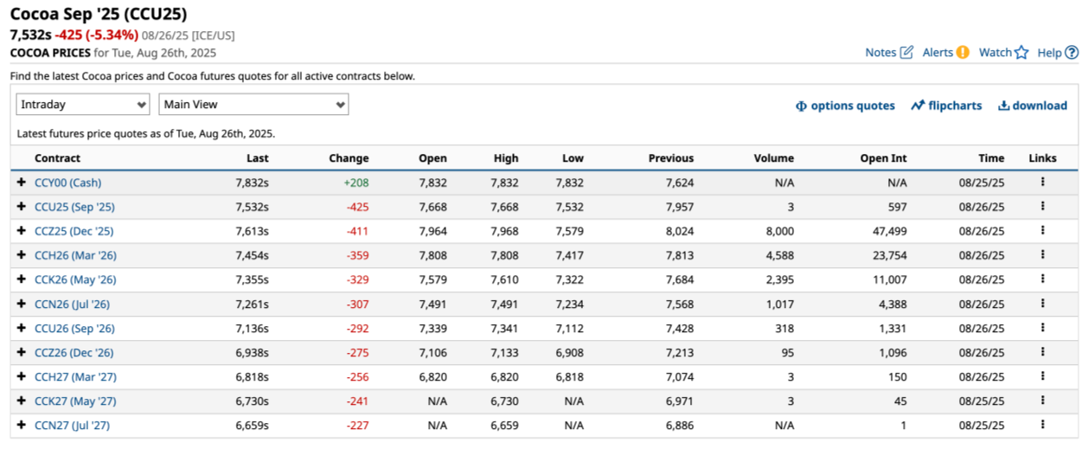
Task: Expand the CCZ26 (Dec '26) row plus sign
Action: point(21,352)
